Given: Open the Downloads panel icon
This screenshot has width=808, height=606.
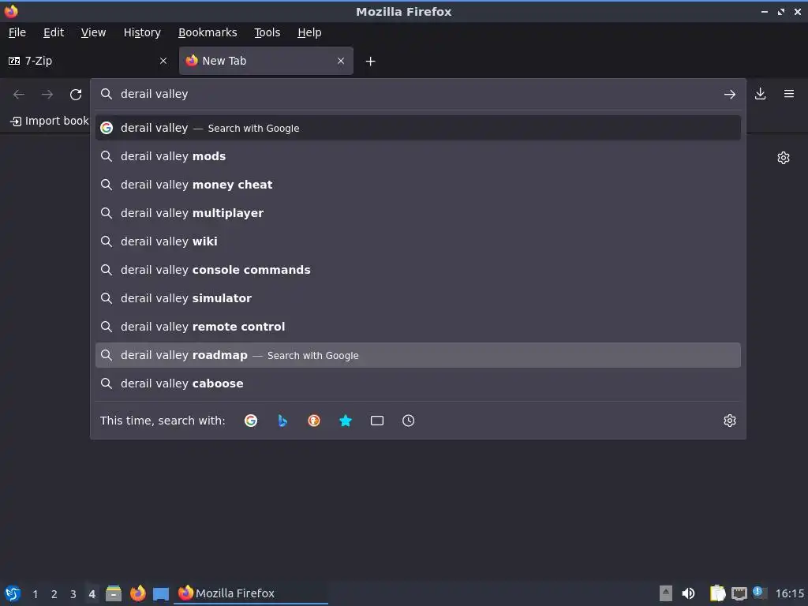Looking at the screenshot, I should tap(760, 94).
